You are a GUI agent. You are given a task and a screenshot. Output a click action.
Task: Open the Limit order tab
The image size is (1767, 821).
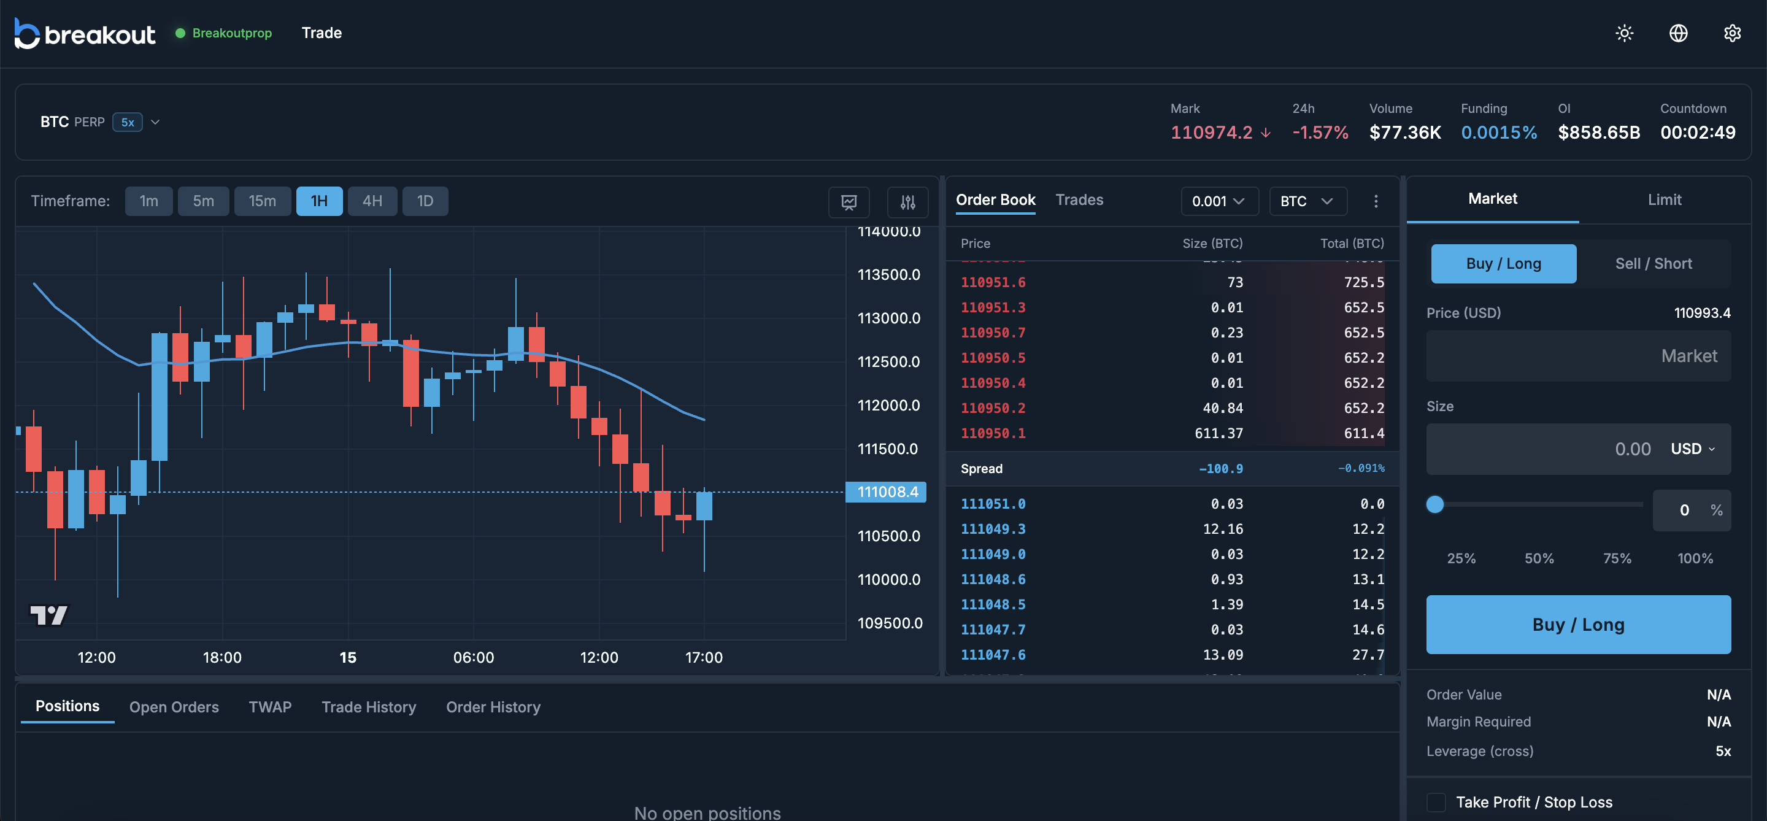coord(1664,199)
